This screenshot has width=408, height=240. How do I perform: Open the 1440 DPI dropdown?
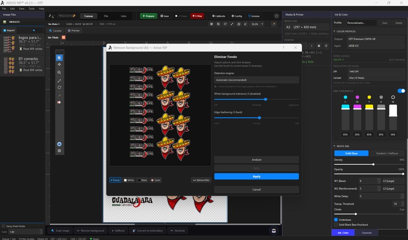tap(376, 71)
